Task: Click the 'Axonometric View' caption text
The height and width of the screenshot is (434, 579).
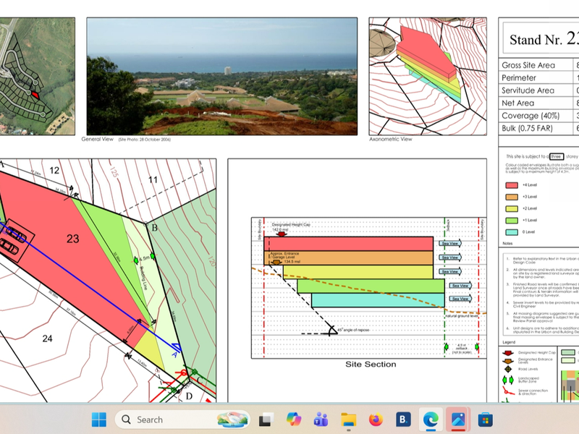Action: click(x=391, y=139)
